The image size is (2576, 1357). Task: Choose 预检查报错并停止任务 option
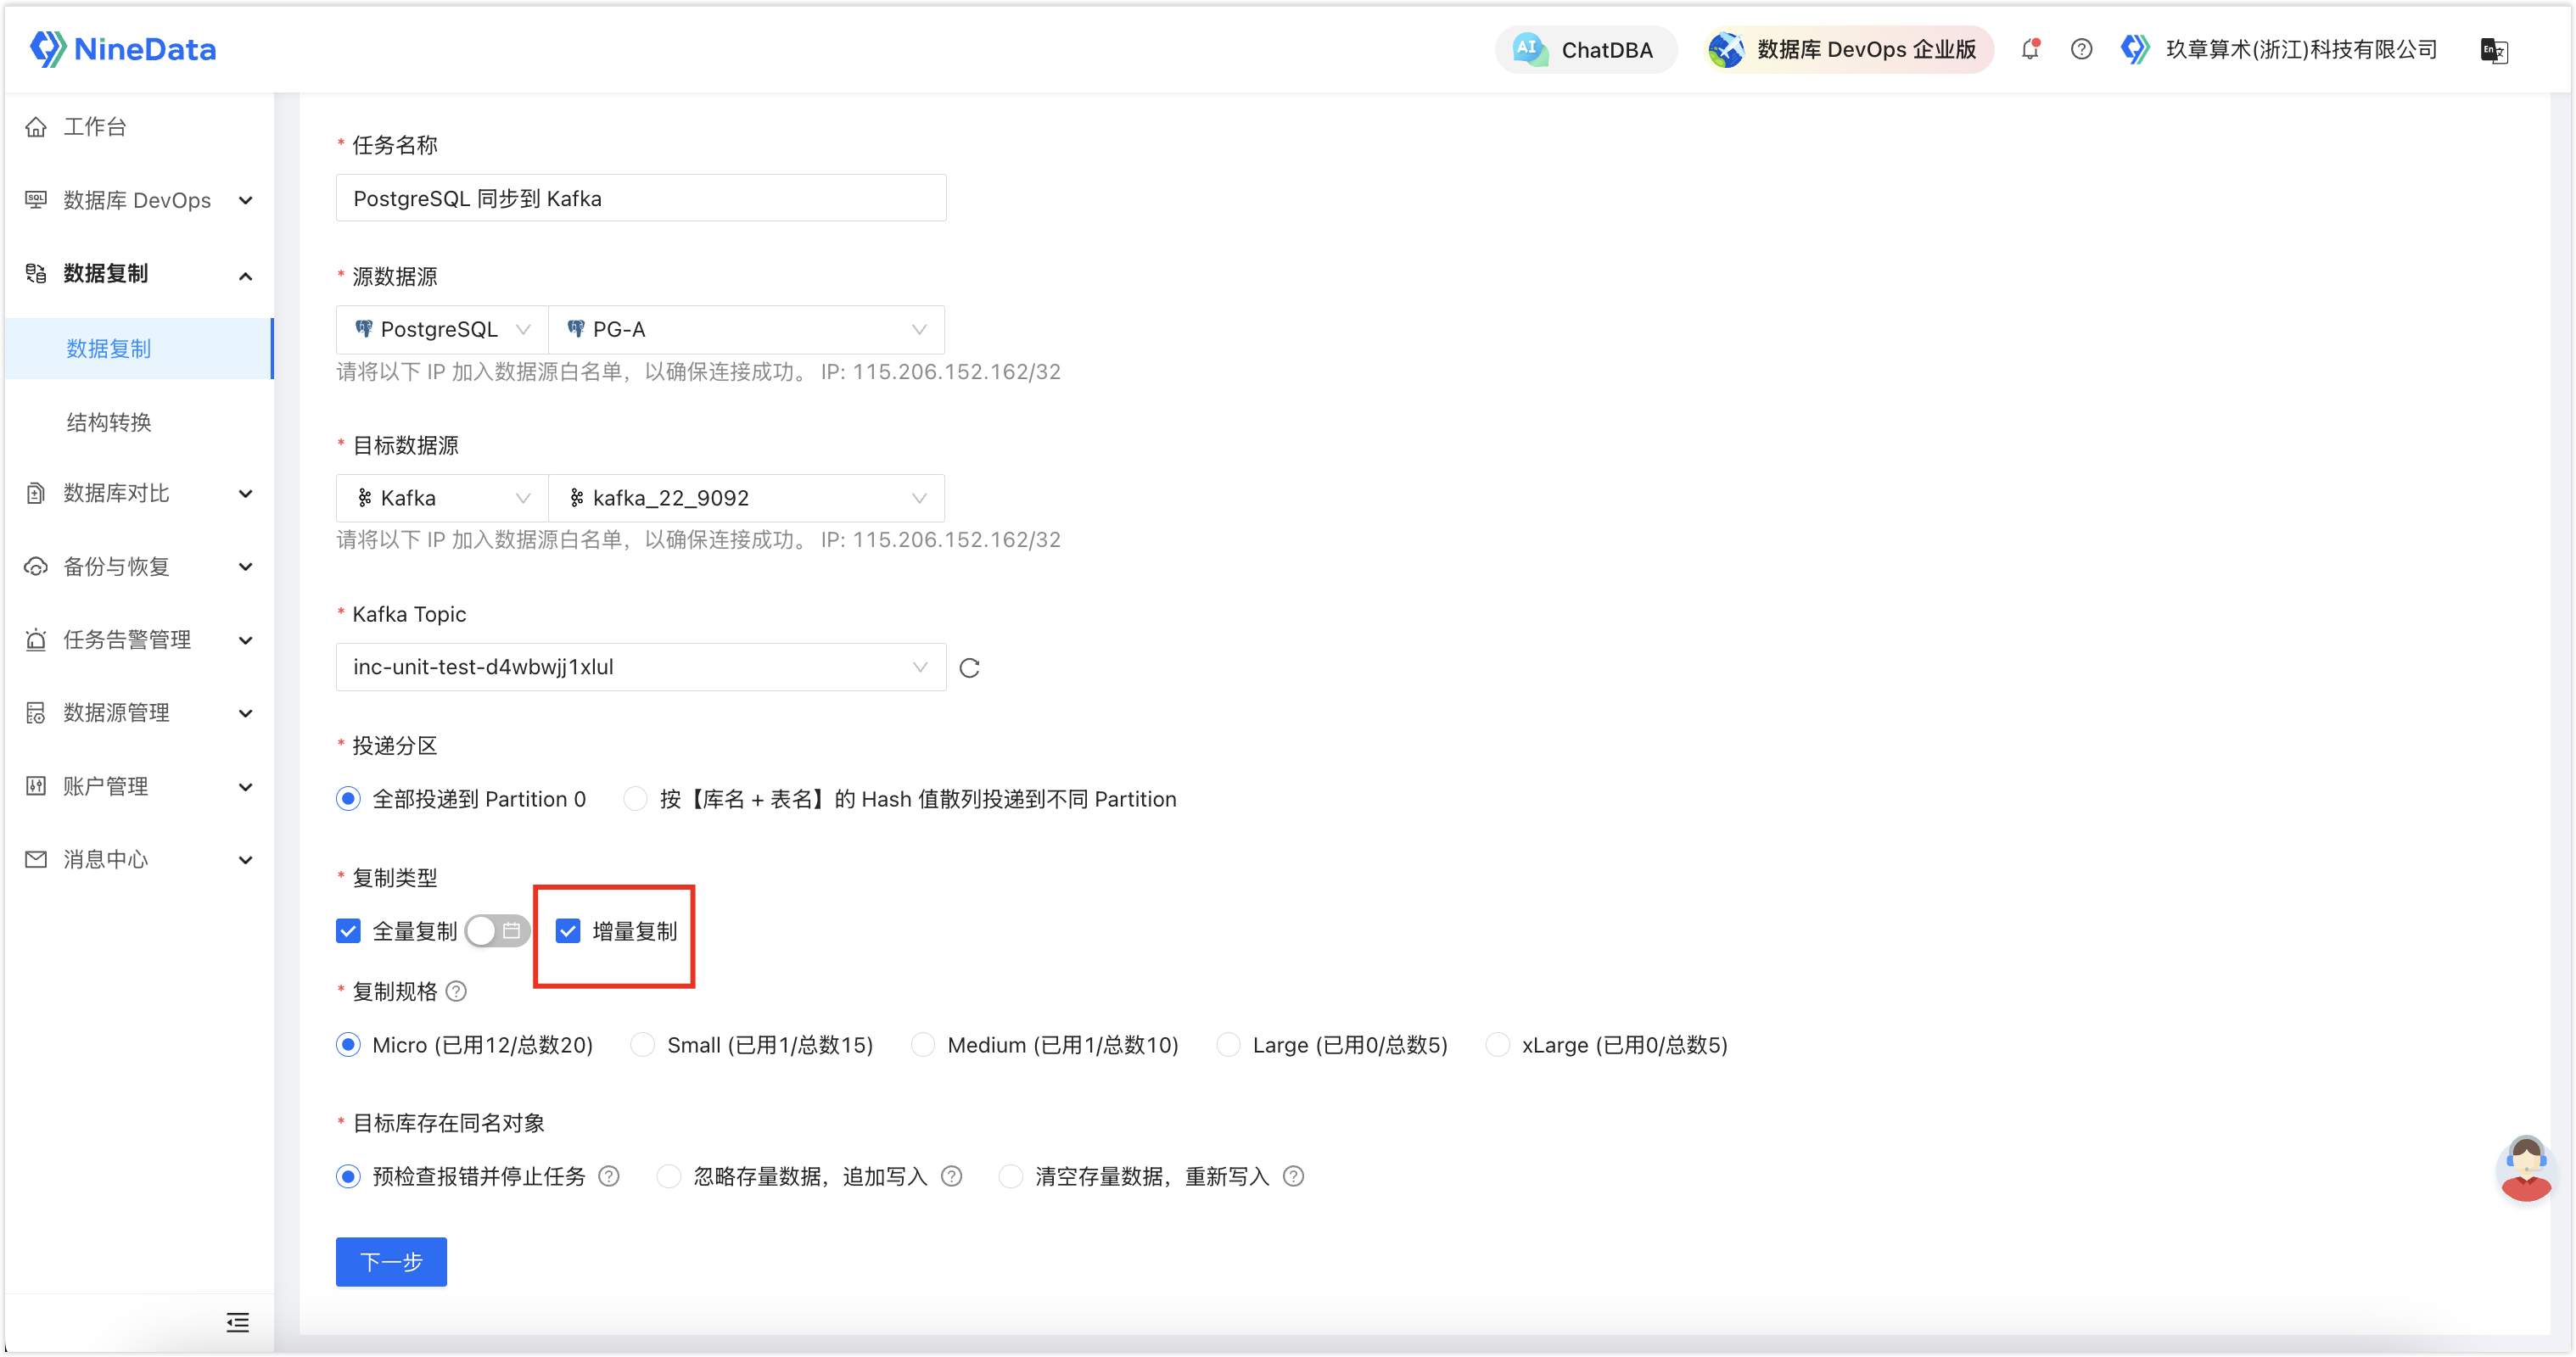point(348,1176)
